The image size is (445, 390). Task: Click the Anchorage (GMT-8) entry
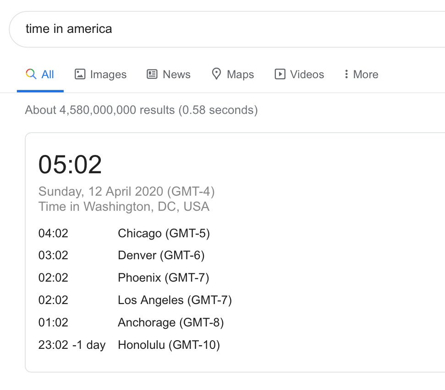point(170,322)
